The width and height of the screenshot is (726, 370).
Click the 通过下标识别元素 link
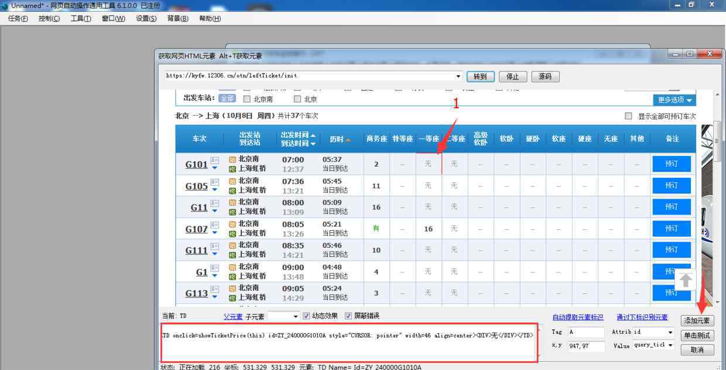[x=642, y=317]
